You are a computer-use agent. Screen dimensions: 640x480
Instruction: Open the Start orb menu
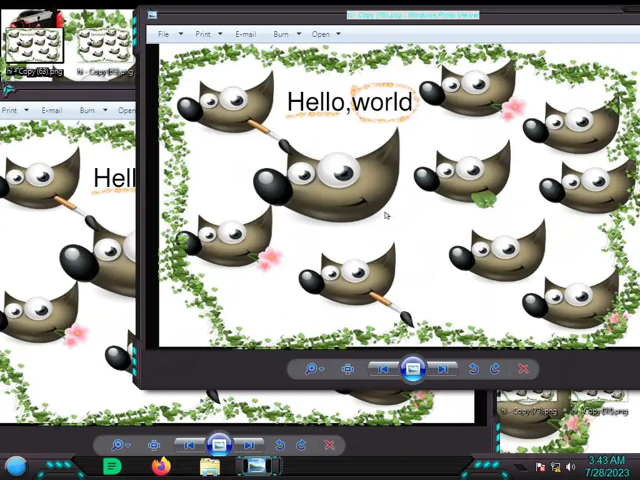coord(16,466)
